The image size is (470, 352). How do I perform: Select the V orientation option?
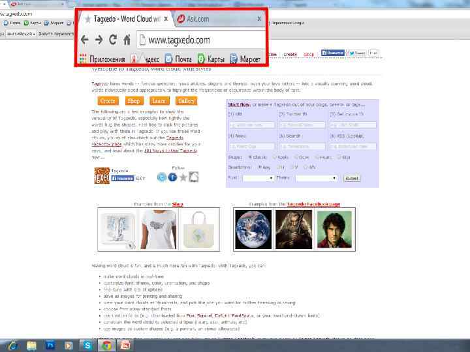[x=292, y=167]
